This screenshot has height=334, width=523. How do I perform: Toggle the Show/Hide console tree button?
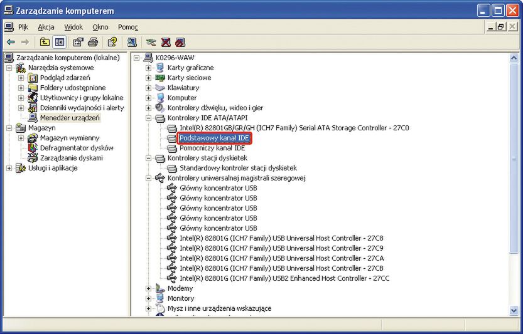click(60, 42)
